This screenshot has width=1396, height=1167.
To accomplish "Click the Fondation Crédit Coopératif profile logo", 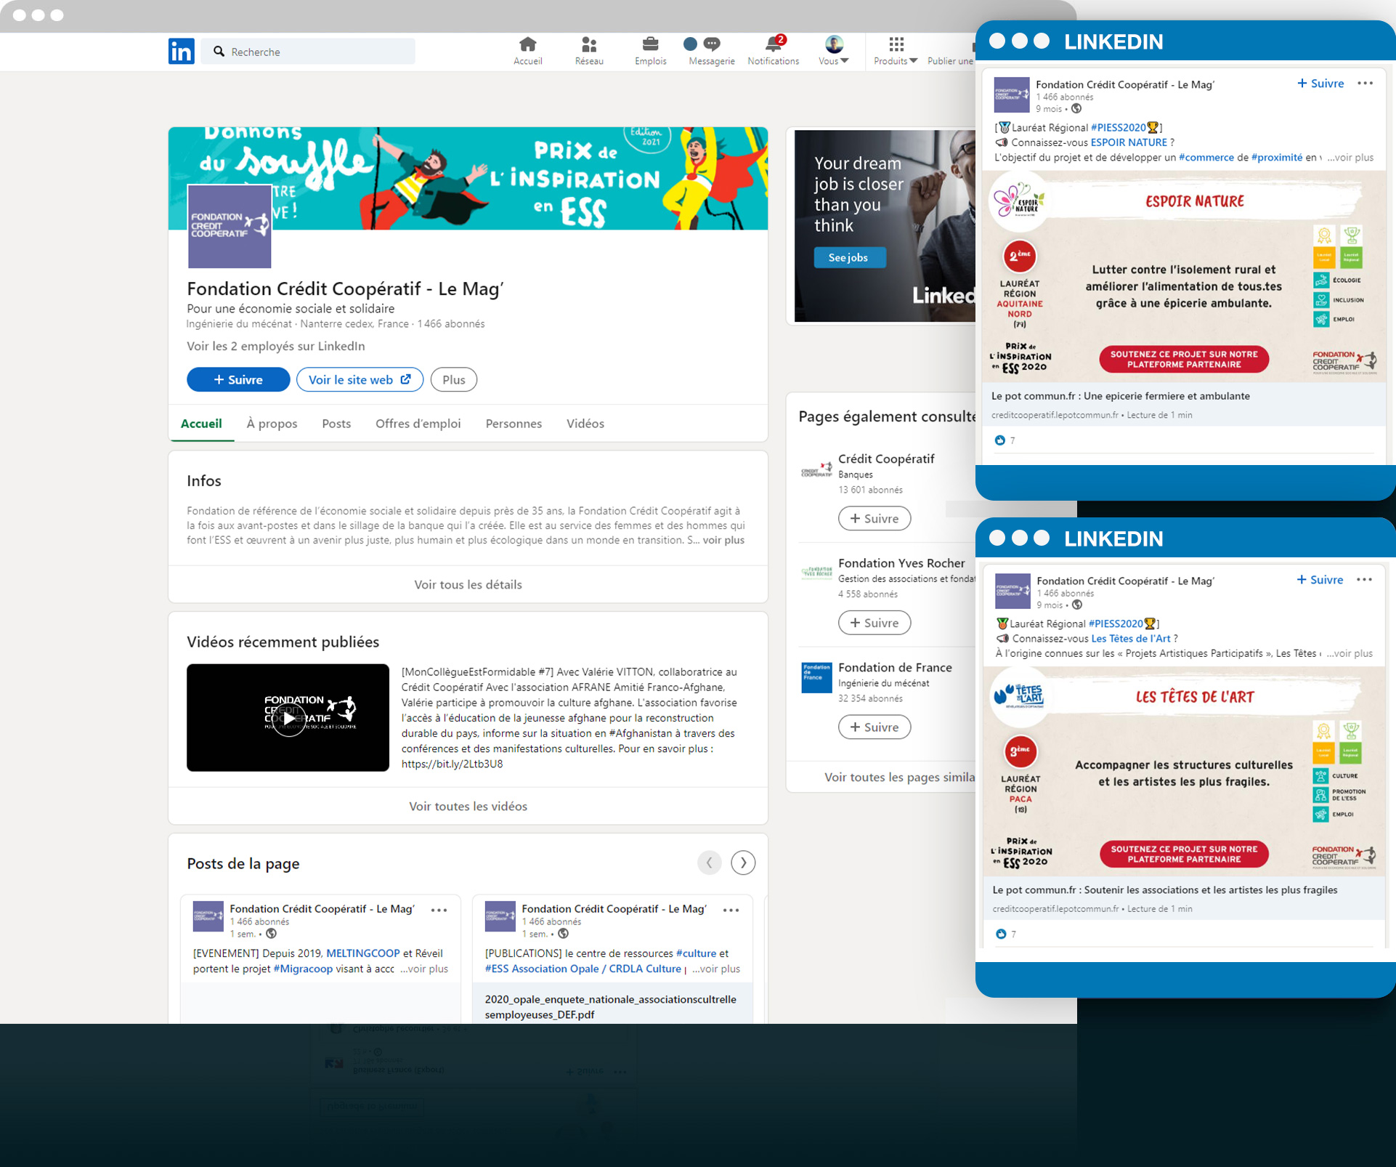I will tap(230, 226).
